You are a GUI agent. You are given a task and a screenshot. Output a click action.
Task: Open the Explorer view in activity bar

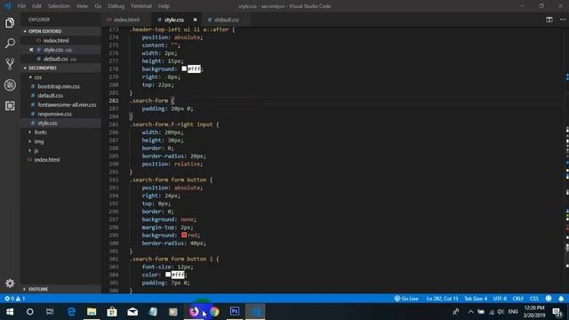(10, 23)
